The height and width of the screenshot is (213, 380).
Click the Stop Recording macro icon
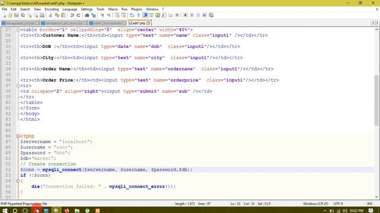pos(192,15)
